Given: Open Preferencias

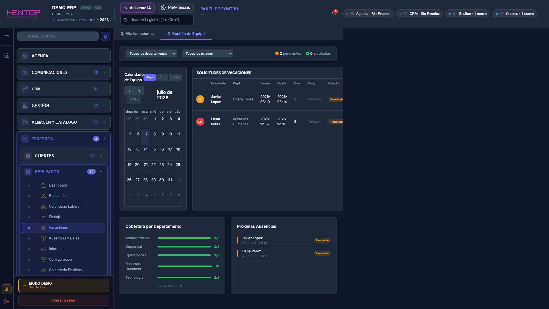Looking at the screenshot, I should (175, 8).
